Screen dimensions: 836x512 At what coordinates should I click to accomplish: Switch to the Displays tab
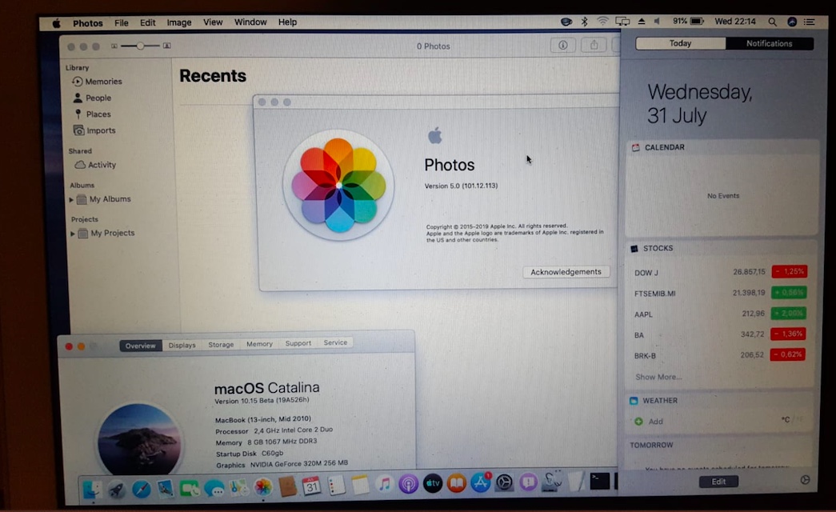pos(182,345)
